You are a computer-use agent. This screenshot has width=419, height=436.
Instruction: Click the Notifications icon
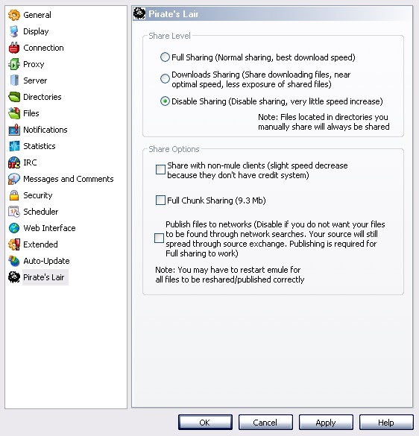click(x=14, y=130)
